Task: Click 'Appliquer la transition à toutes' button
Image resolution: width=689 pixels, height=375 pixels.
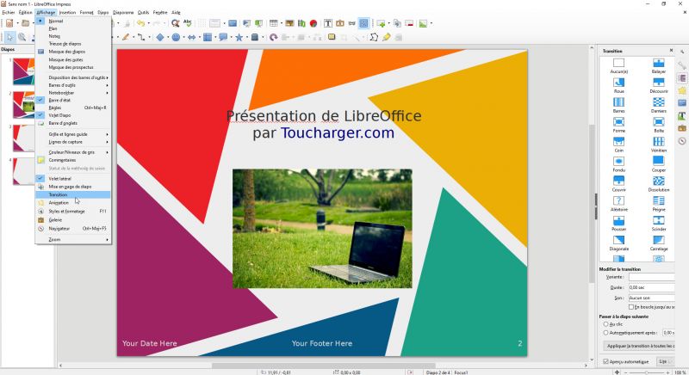Action: (x=639, y=346)
